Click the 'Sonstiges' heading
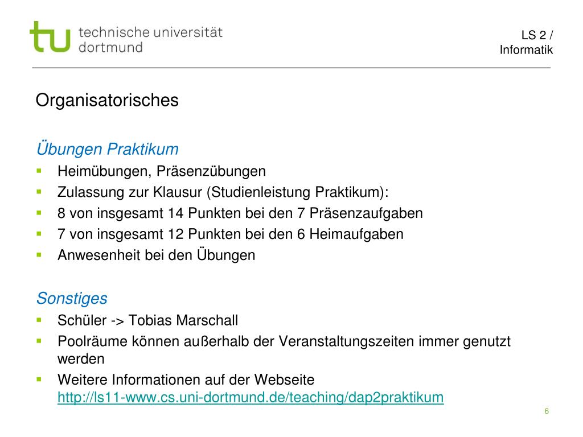Screen dimensions: 583x437 pos(72,298)
